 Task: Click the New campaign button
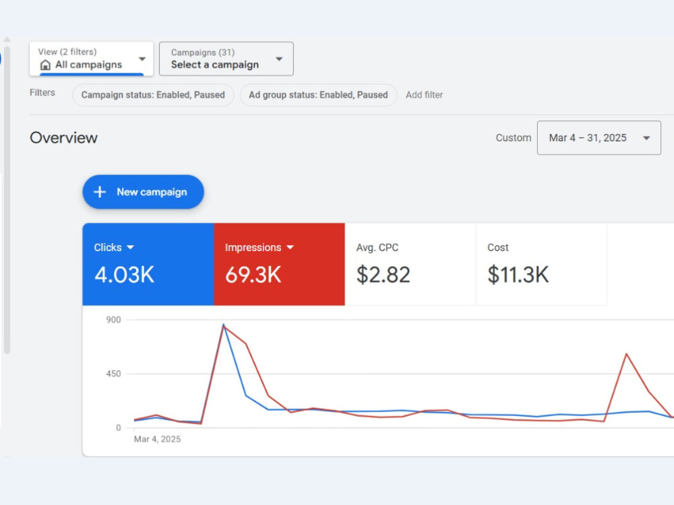(x=143, y=192)
